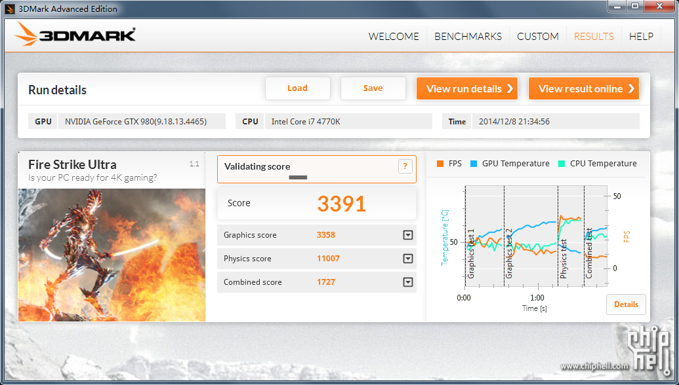Screen dimensions: 679x385
Task: Click the Load button
Action: pyautogui.click(x=297, y=88)
